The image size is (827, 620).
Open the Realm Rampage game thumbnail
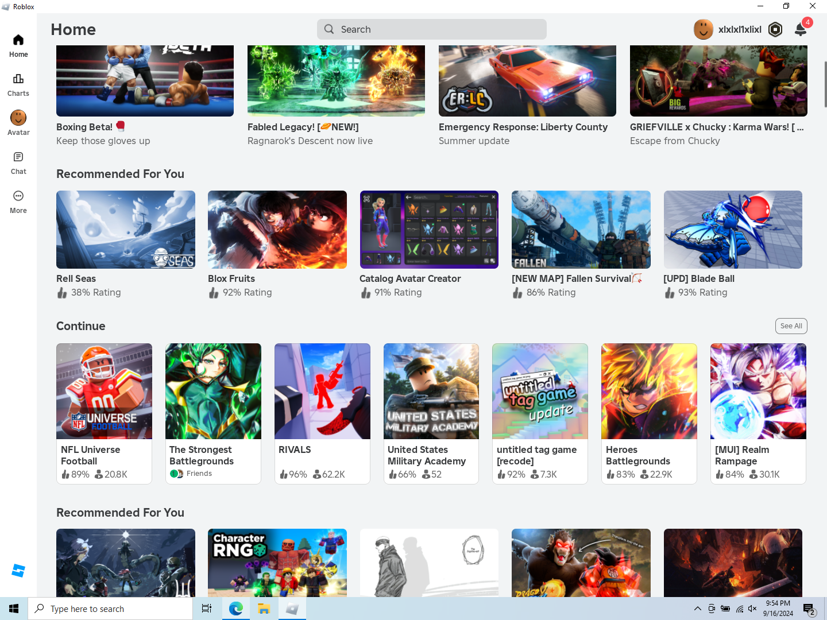coord(758,391)
